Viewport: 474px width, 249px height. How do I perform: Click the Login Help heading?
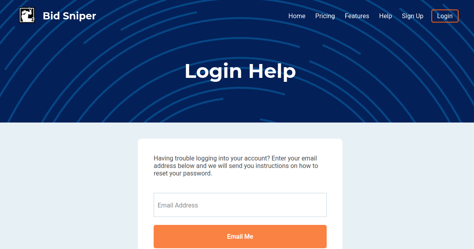(240, 71)
